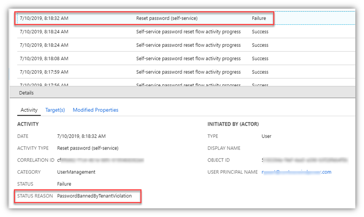Open the user principal name email link

tap(296, 172)
